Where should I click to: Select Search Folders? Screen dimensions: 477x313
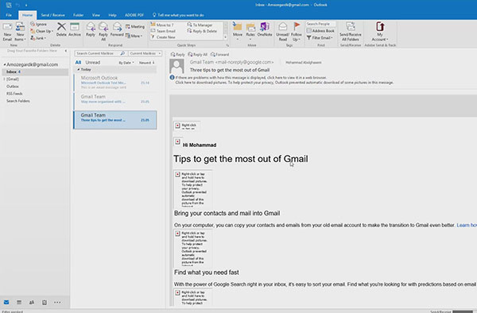pyautogui.click(x=18, y=101)
